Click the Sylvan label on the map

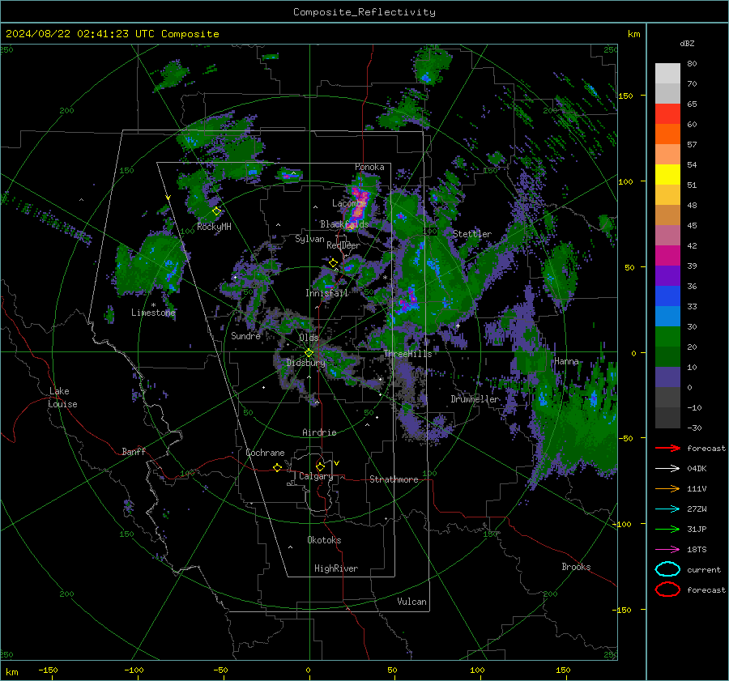(309, 239)
